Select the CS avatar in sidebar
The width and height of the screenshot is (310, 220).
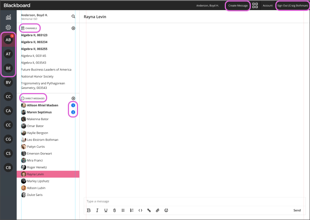coord(8,153)
